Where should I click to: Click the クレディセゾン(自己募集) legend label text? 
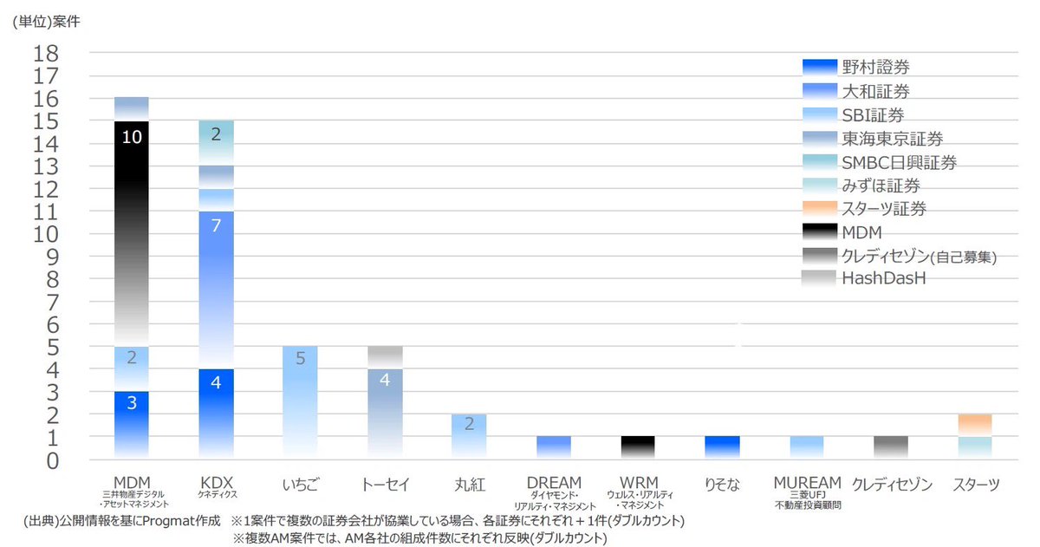pos(919,255)
